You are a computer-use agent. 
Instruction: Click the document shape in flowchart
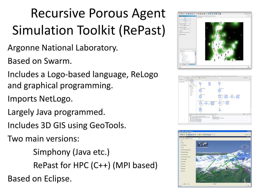[x=209, y=84]
